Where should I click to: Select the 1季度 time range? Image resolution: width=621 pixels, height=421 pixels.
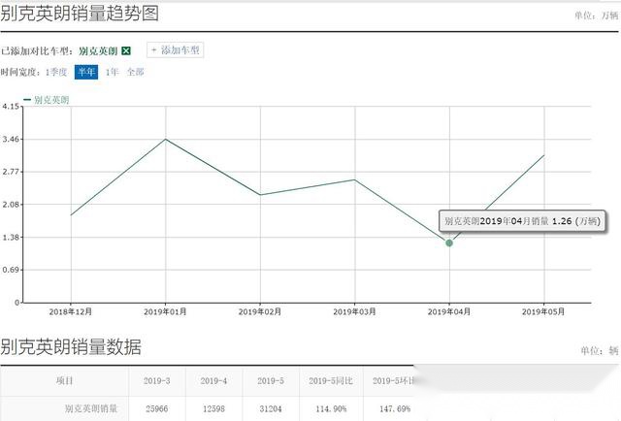point(56,72)
